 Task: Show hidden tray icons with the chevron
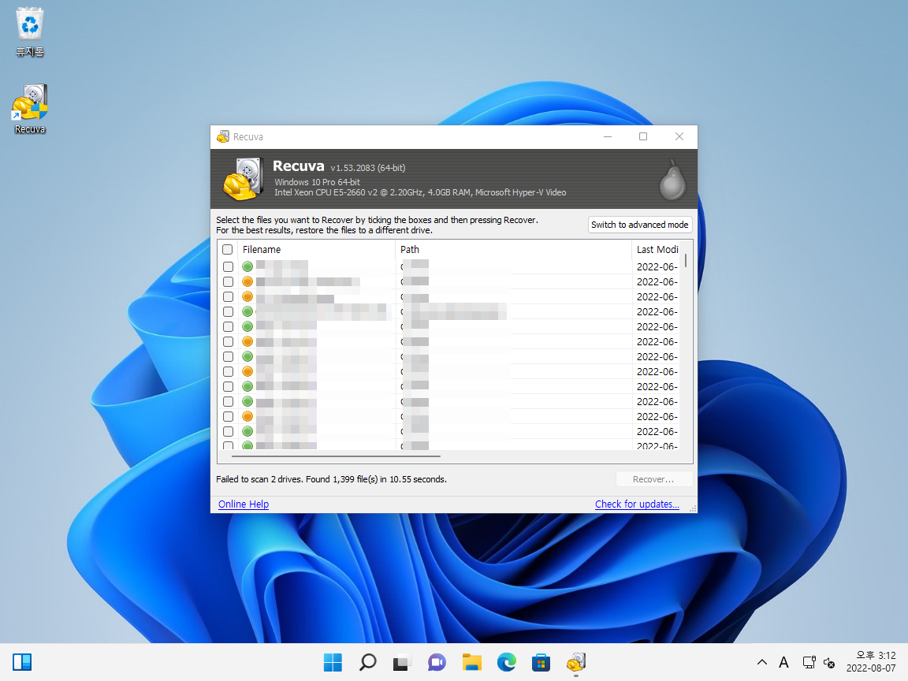pyautogui.click(x=762, y=662)
